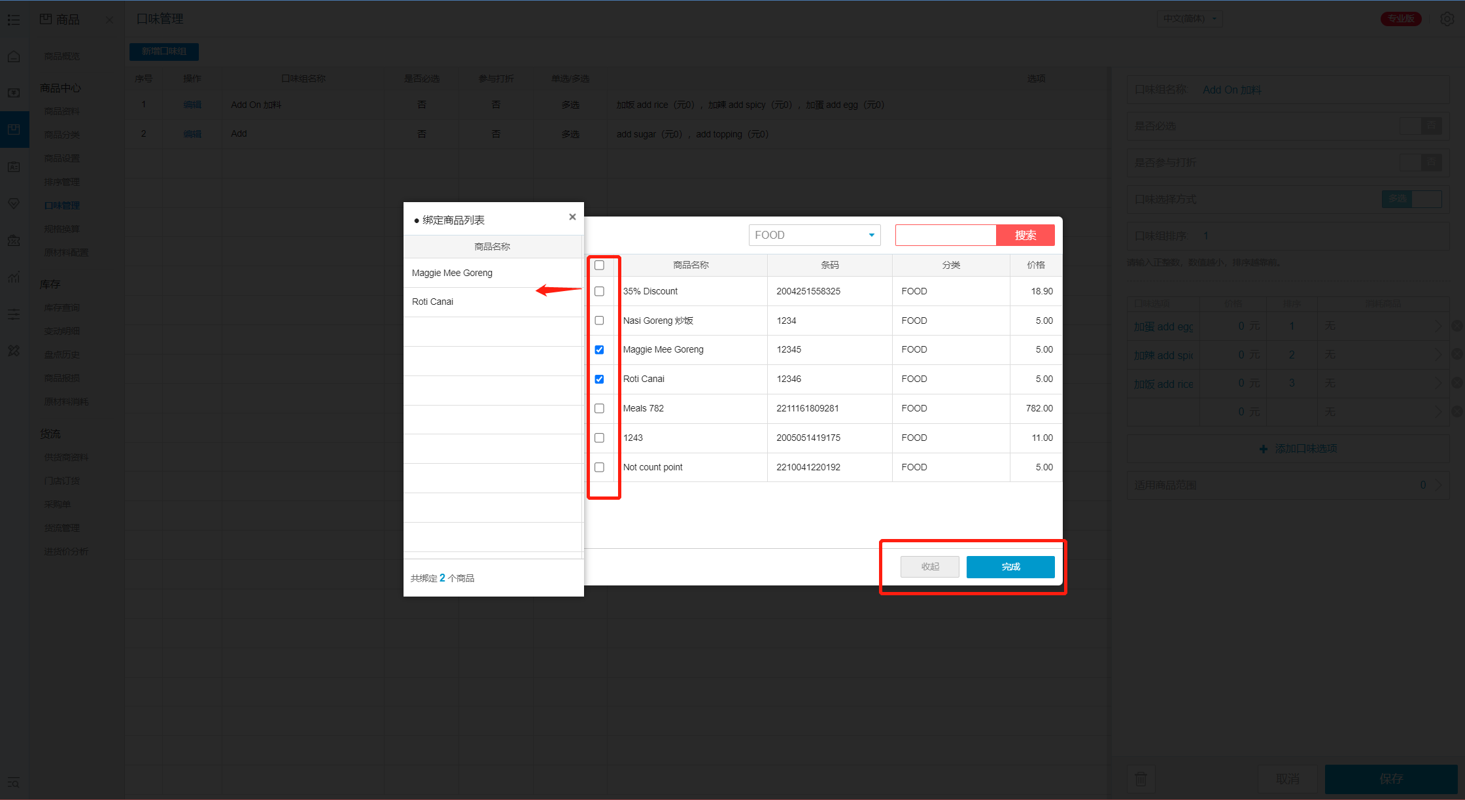The width and height of the screenshot is (1465, 800).
Task: Click the gear settings icon top right
Action: coord(1447,19)
